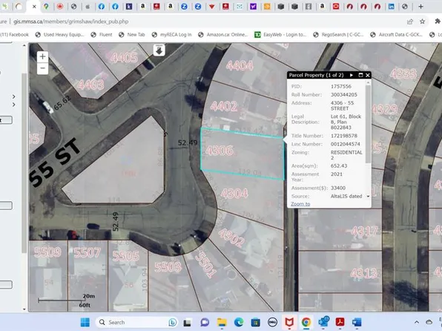Open Bing chat icon in taskbar search
The height and width of the screenshot is (331, 442).
[x=172, y=322]
